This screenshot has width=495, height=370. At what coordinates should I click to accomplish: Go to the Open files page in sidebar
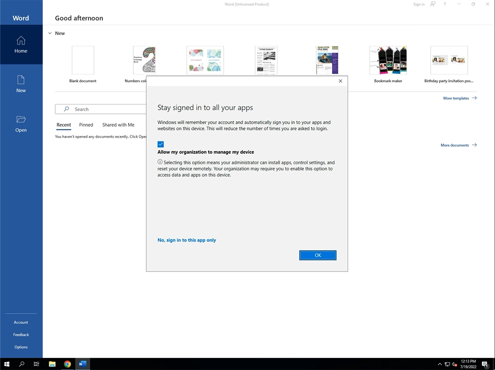pos(21,123)
